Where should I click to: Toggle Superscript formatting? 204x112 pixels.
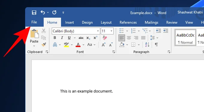pyautogui.click(x=95, y=38)
